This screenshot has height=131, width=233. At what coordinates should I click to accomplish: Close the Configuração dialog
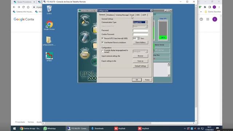click(151, 11)
